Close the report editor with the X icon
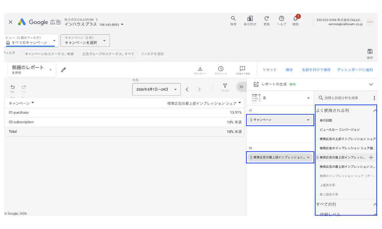This screenshot has width=382, height=229. (x=10, y=22)
